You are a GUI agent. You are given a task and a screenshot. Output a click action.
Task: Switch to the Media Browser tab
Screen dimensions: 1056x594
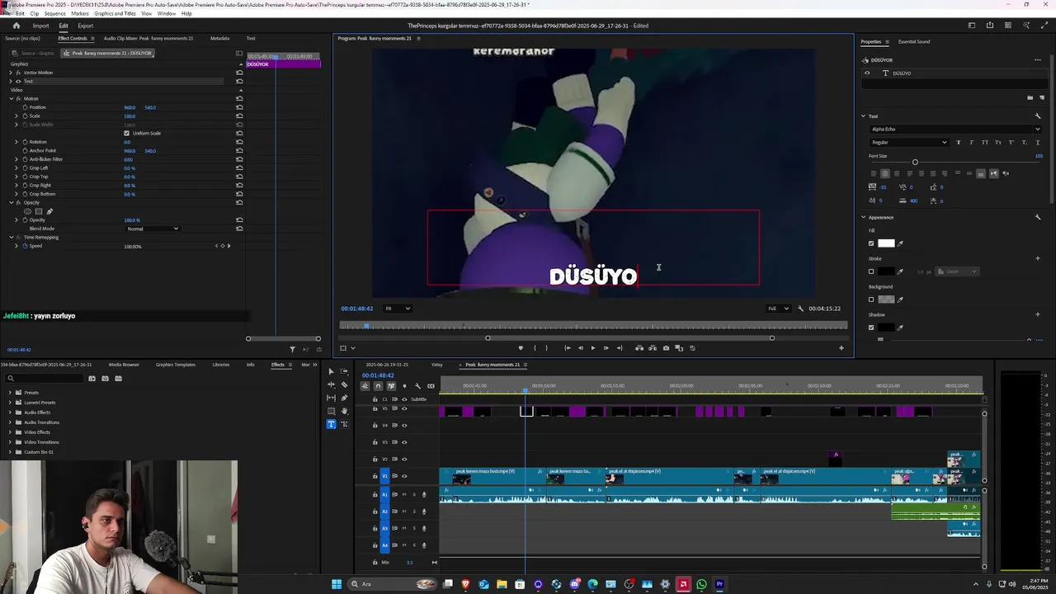tap(124, 365)
